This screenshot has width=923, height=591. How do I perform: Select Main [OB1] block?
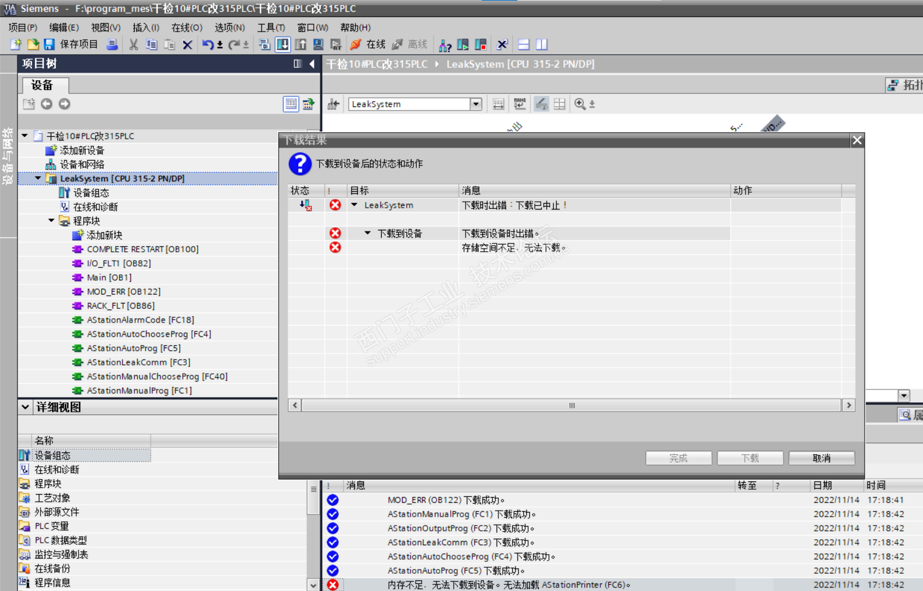(109, 277)
